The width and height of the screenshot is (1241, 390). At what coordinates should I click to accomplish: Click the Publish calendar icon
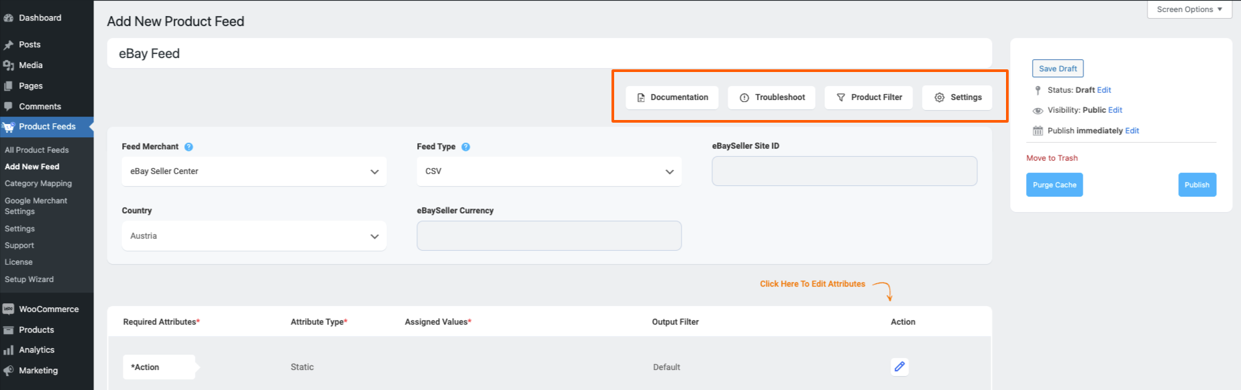point(1038,131)
